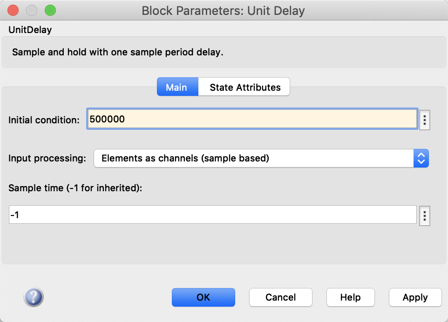This screenshot has width=448, height=322.
Task: Open the State Attributes tab
Action: tap(244, 87)
